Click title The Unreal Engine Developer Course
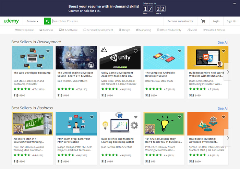 click(75, 75)
